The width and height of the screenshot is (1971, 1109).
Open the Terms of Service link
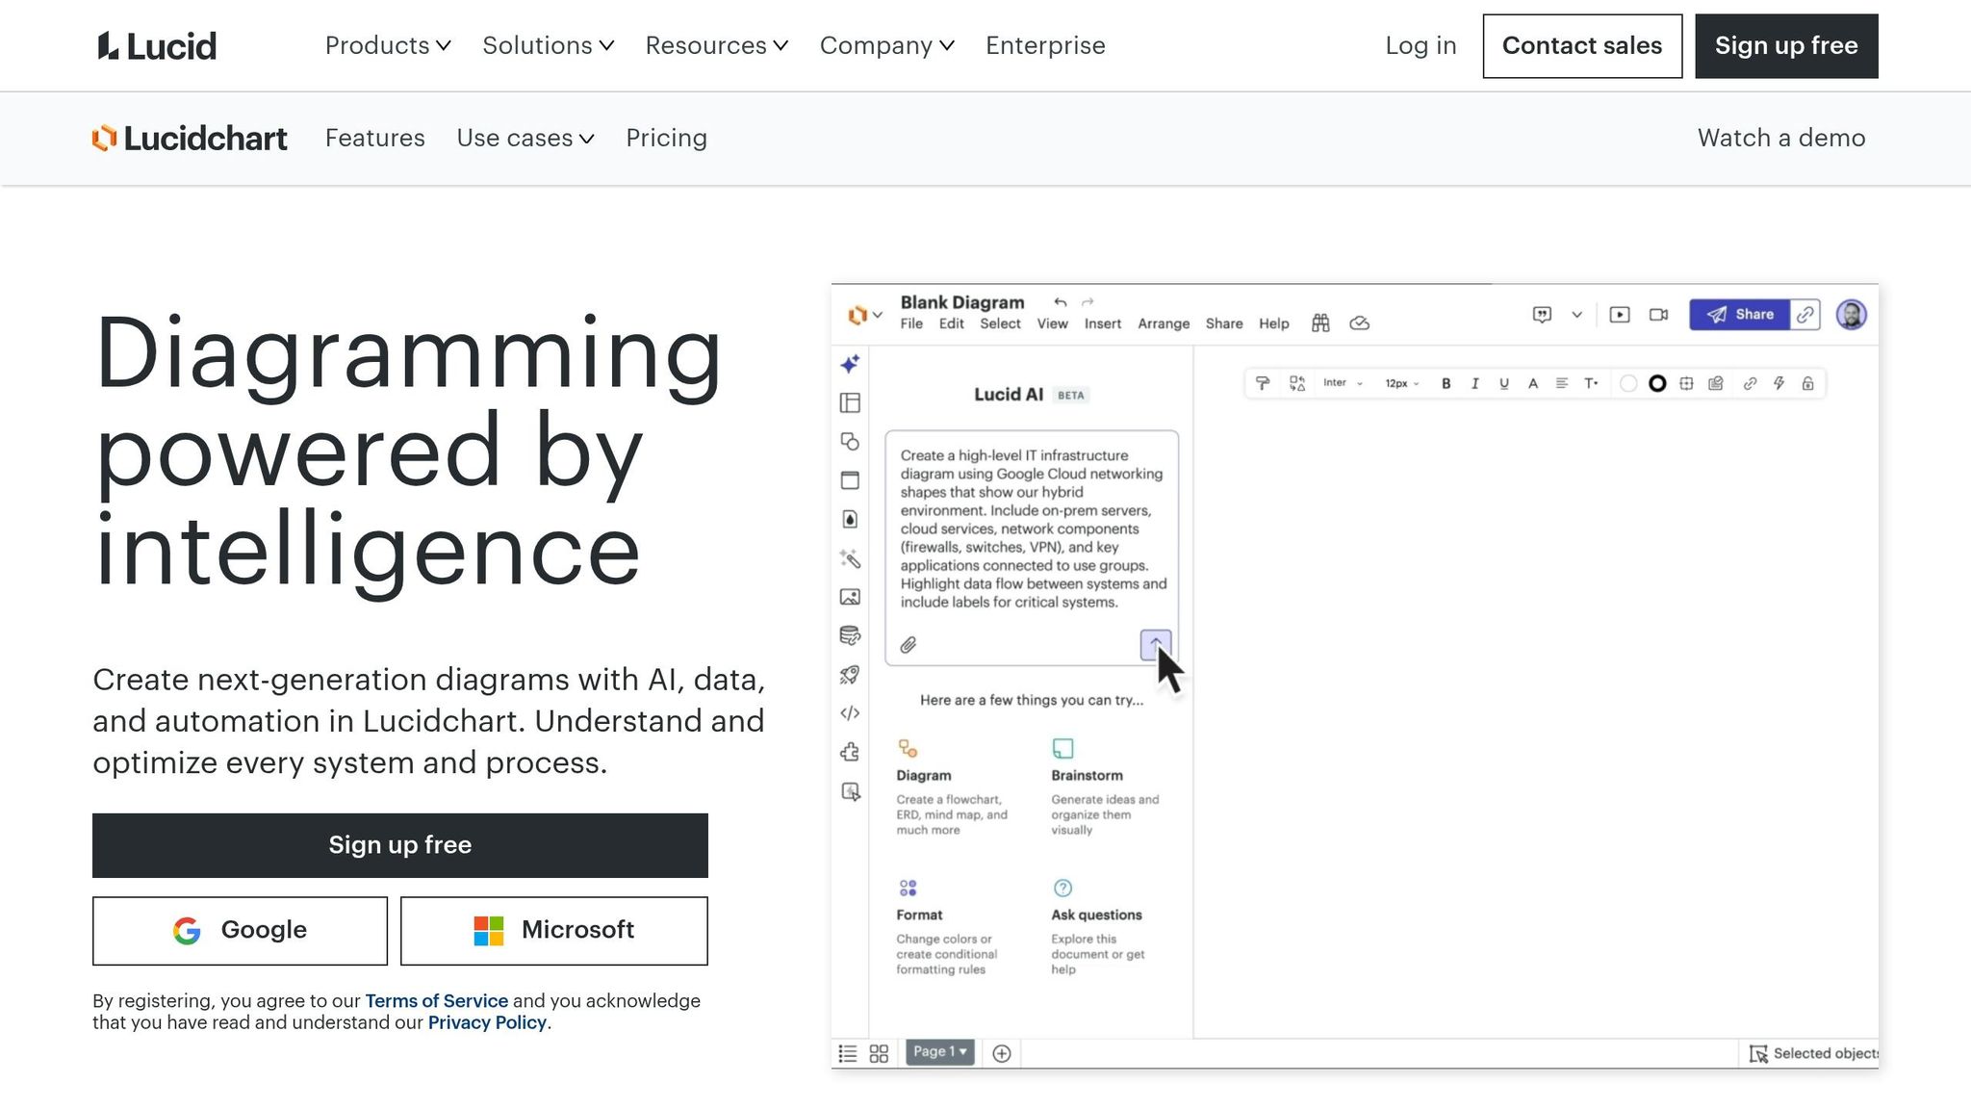[x=436, y=1000]
